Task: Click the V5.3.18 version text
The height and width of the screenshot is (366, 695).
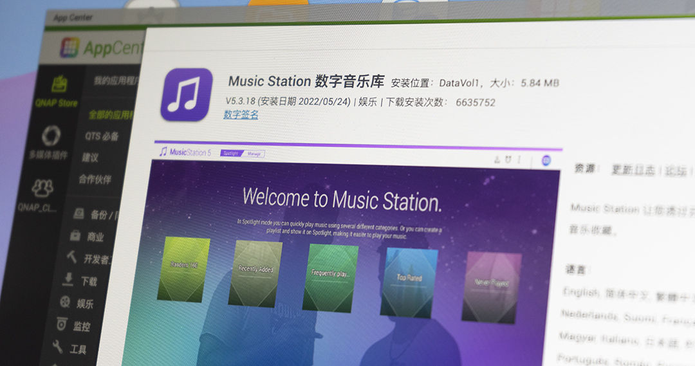Action: click(x=240, y=101)
